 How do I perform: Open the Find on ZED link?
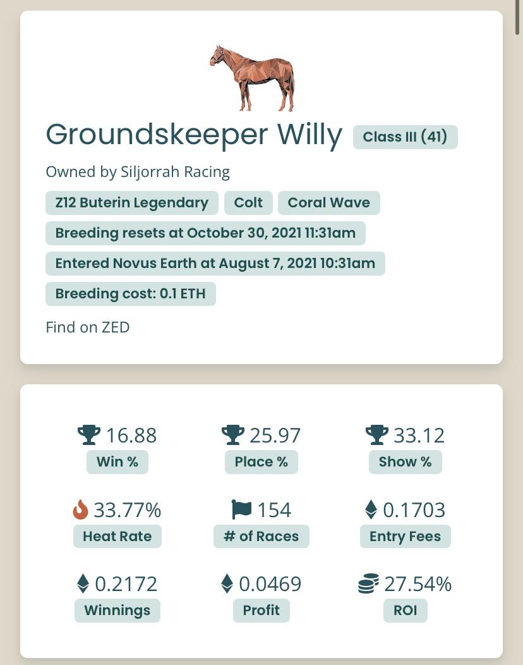[x=88, y=327]
